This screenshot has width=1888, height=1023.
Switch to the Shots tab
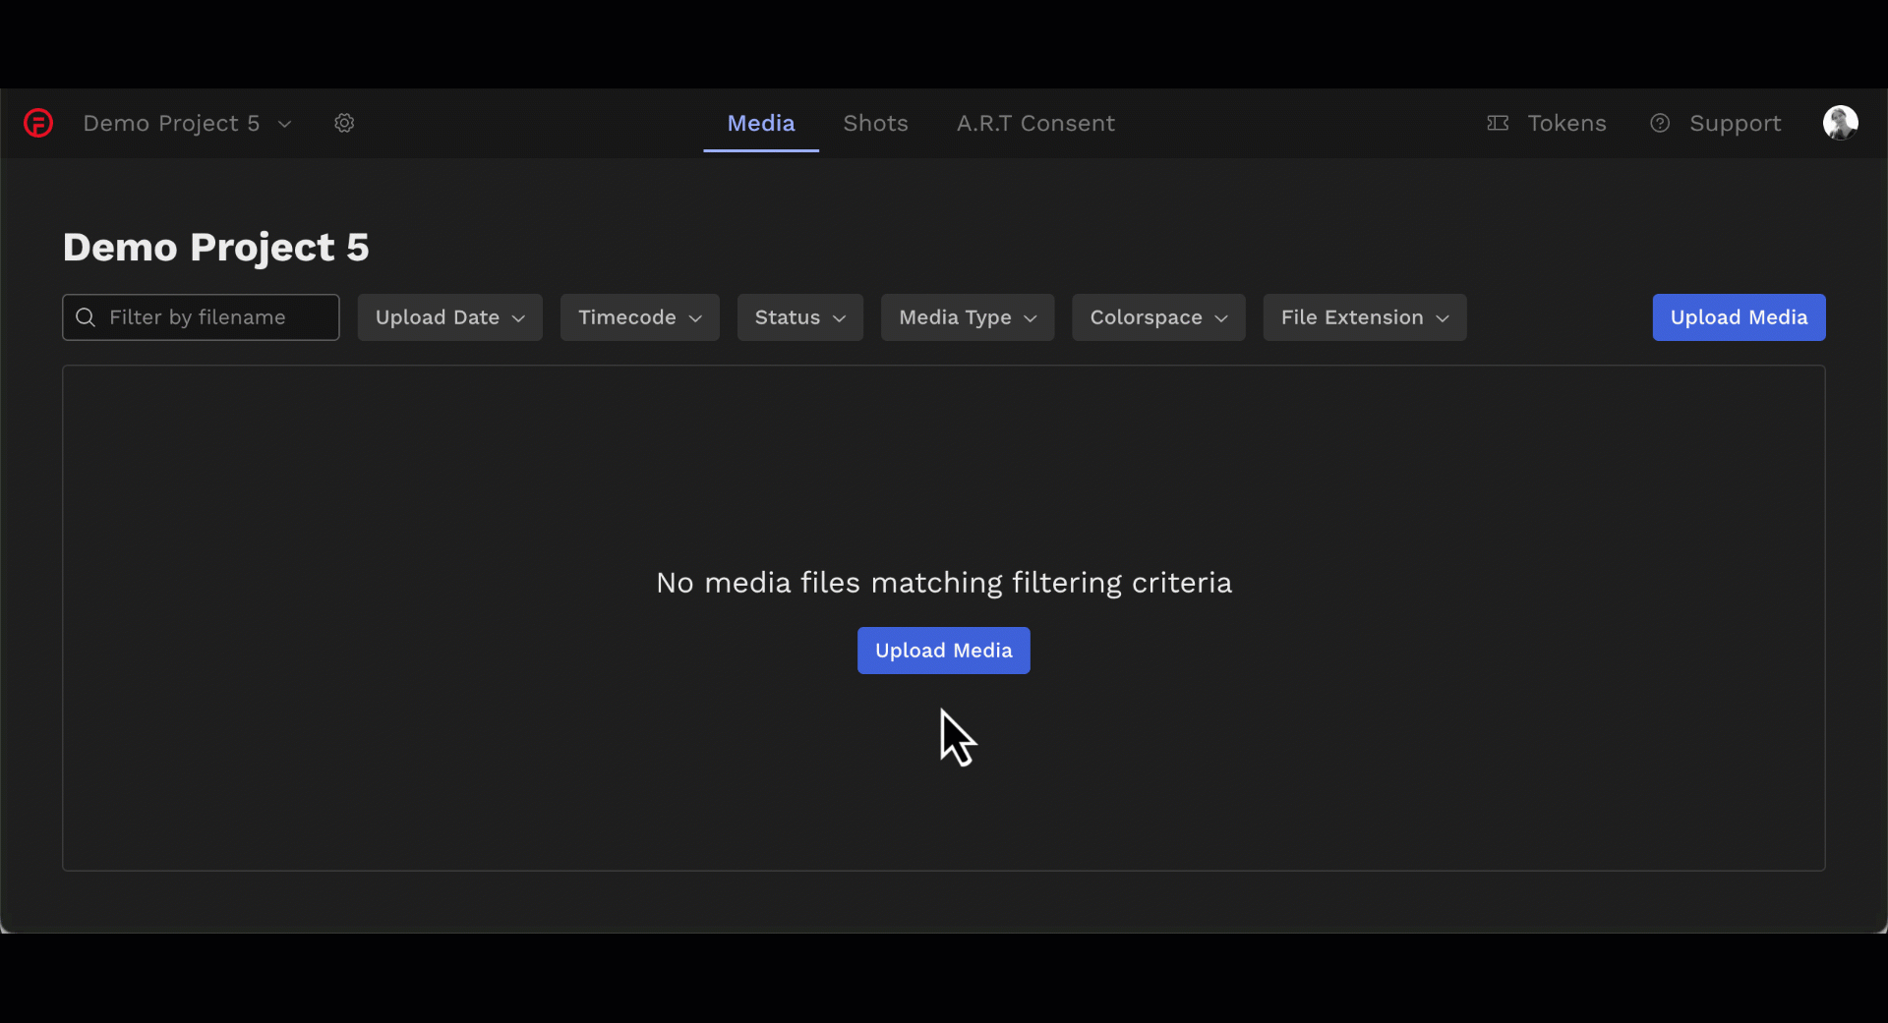875,123
